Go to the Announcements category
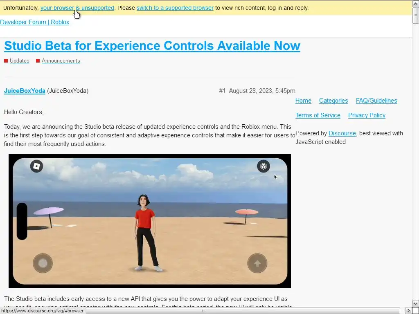This screenshot has width=419, height=314. coord(61,61)
